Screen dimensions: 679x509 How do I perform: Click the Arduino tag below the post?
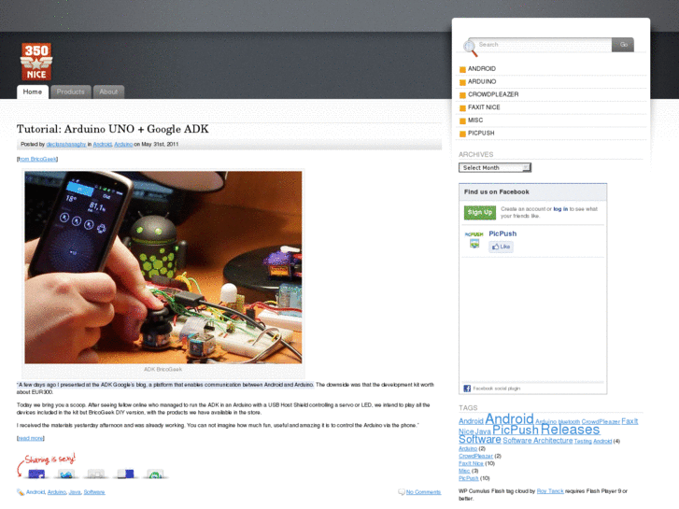point(57,492)
